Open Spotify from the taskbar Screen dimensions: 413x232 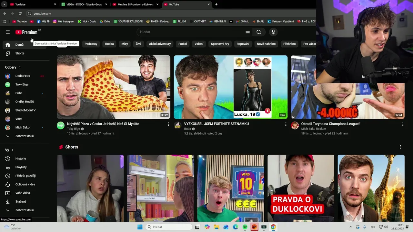(x=245, y=227)
